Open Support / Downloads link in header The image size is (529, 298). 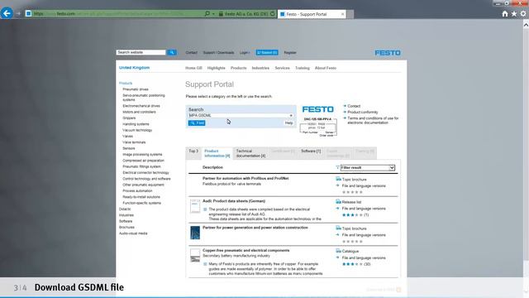pos(218,53)
